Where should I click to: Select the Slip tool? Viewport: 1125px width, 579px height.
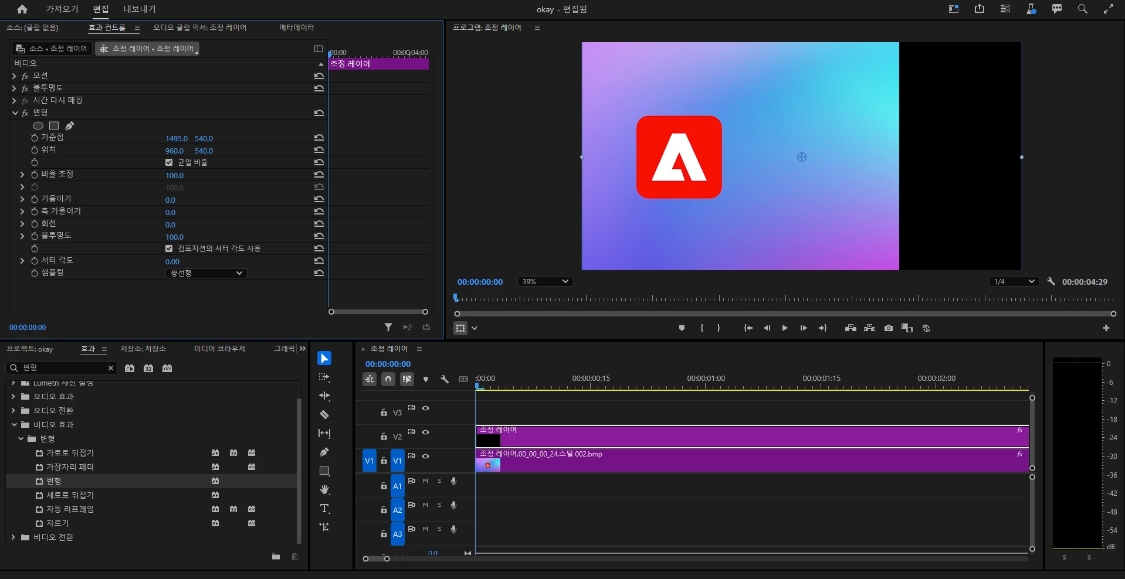(324, 433)
